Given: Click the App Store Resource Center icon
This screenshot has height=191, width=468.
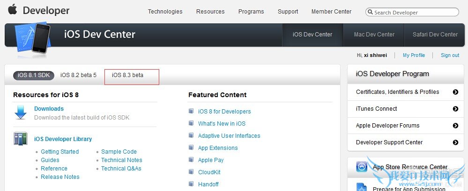Looking at the screenshot, I should coord(362,167).
